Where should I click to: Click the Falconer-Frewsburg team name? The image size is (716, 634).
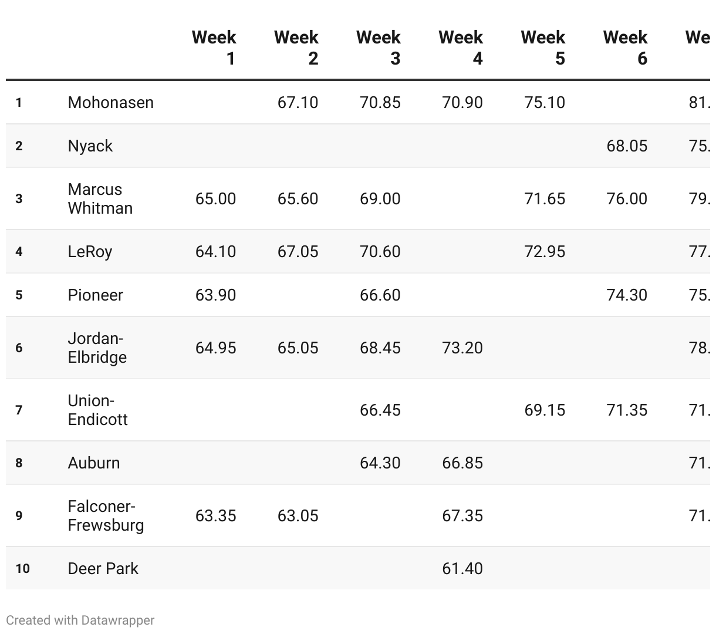106,515
